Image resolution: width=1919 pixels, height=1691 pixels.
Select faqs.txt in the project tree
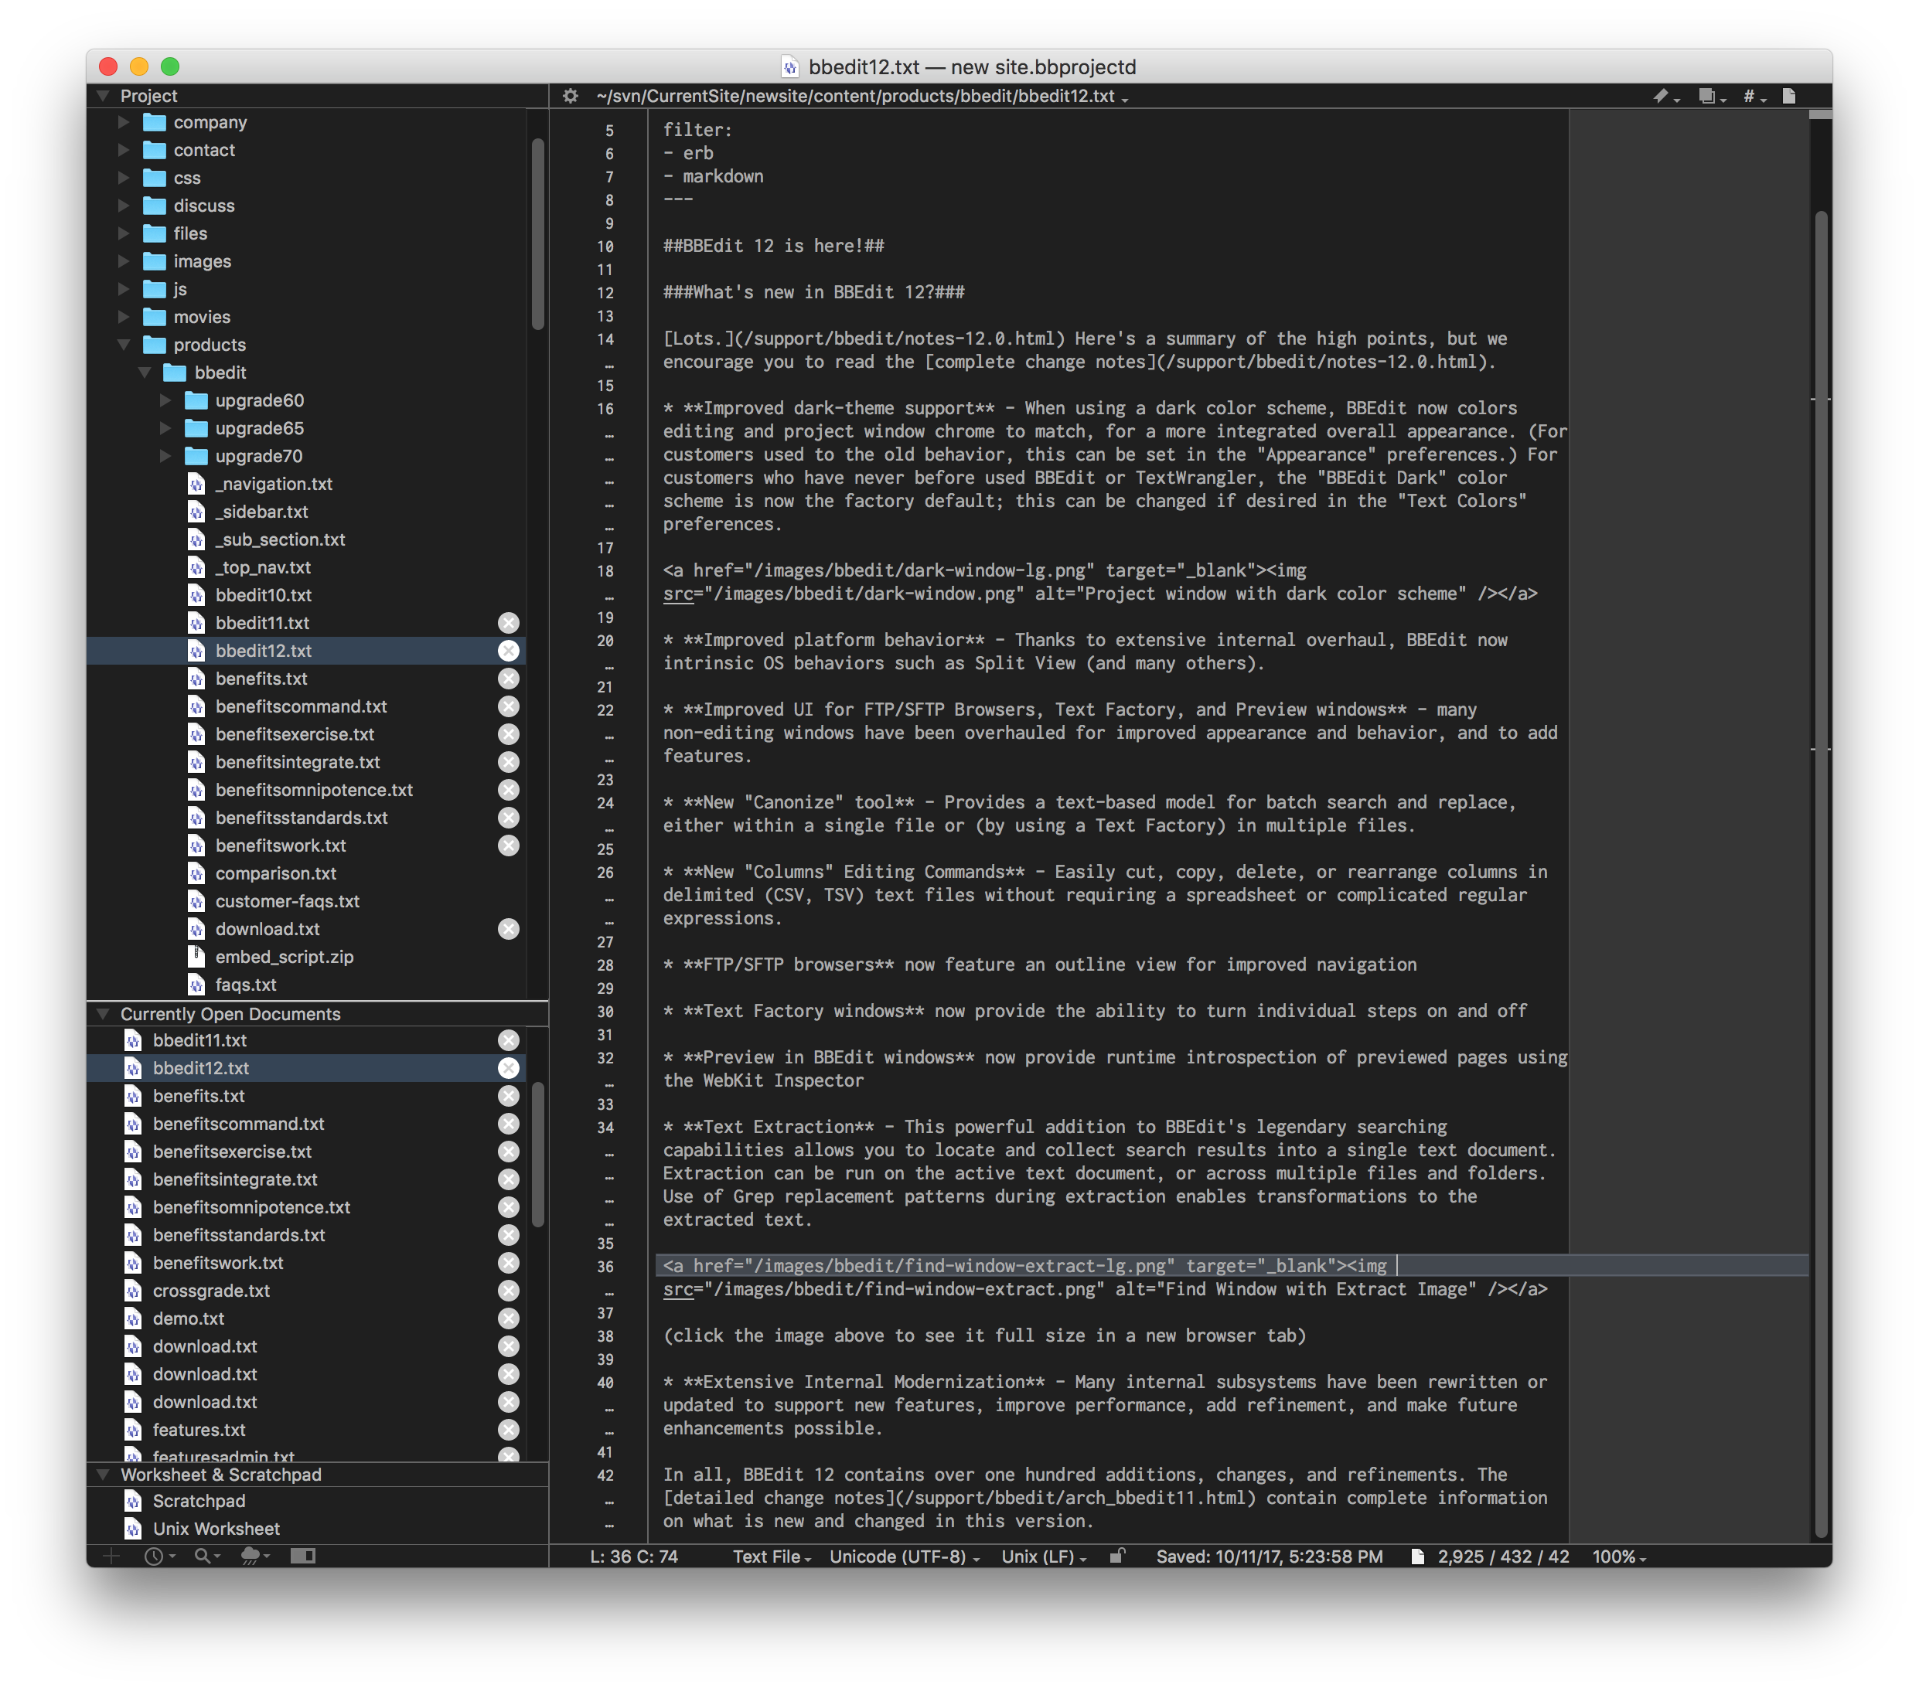click(246, 985)
